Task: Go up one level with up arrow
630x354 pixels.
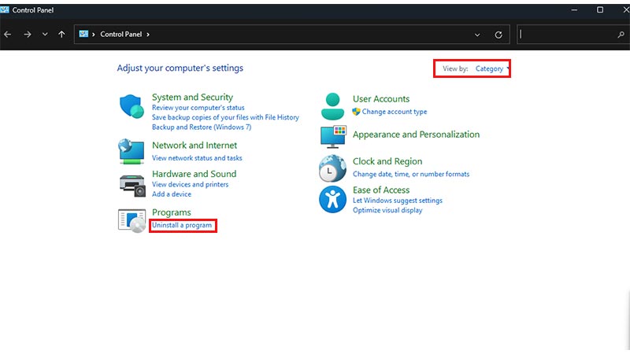Action: click(x=61, y=35)
